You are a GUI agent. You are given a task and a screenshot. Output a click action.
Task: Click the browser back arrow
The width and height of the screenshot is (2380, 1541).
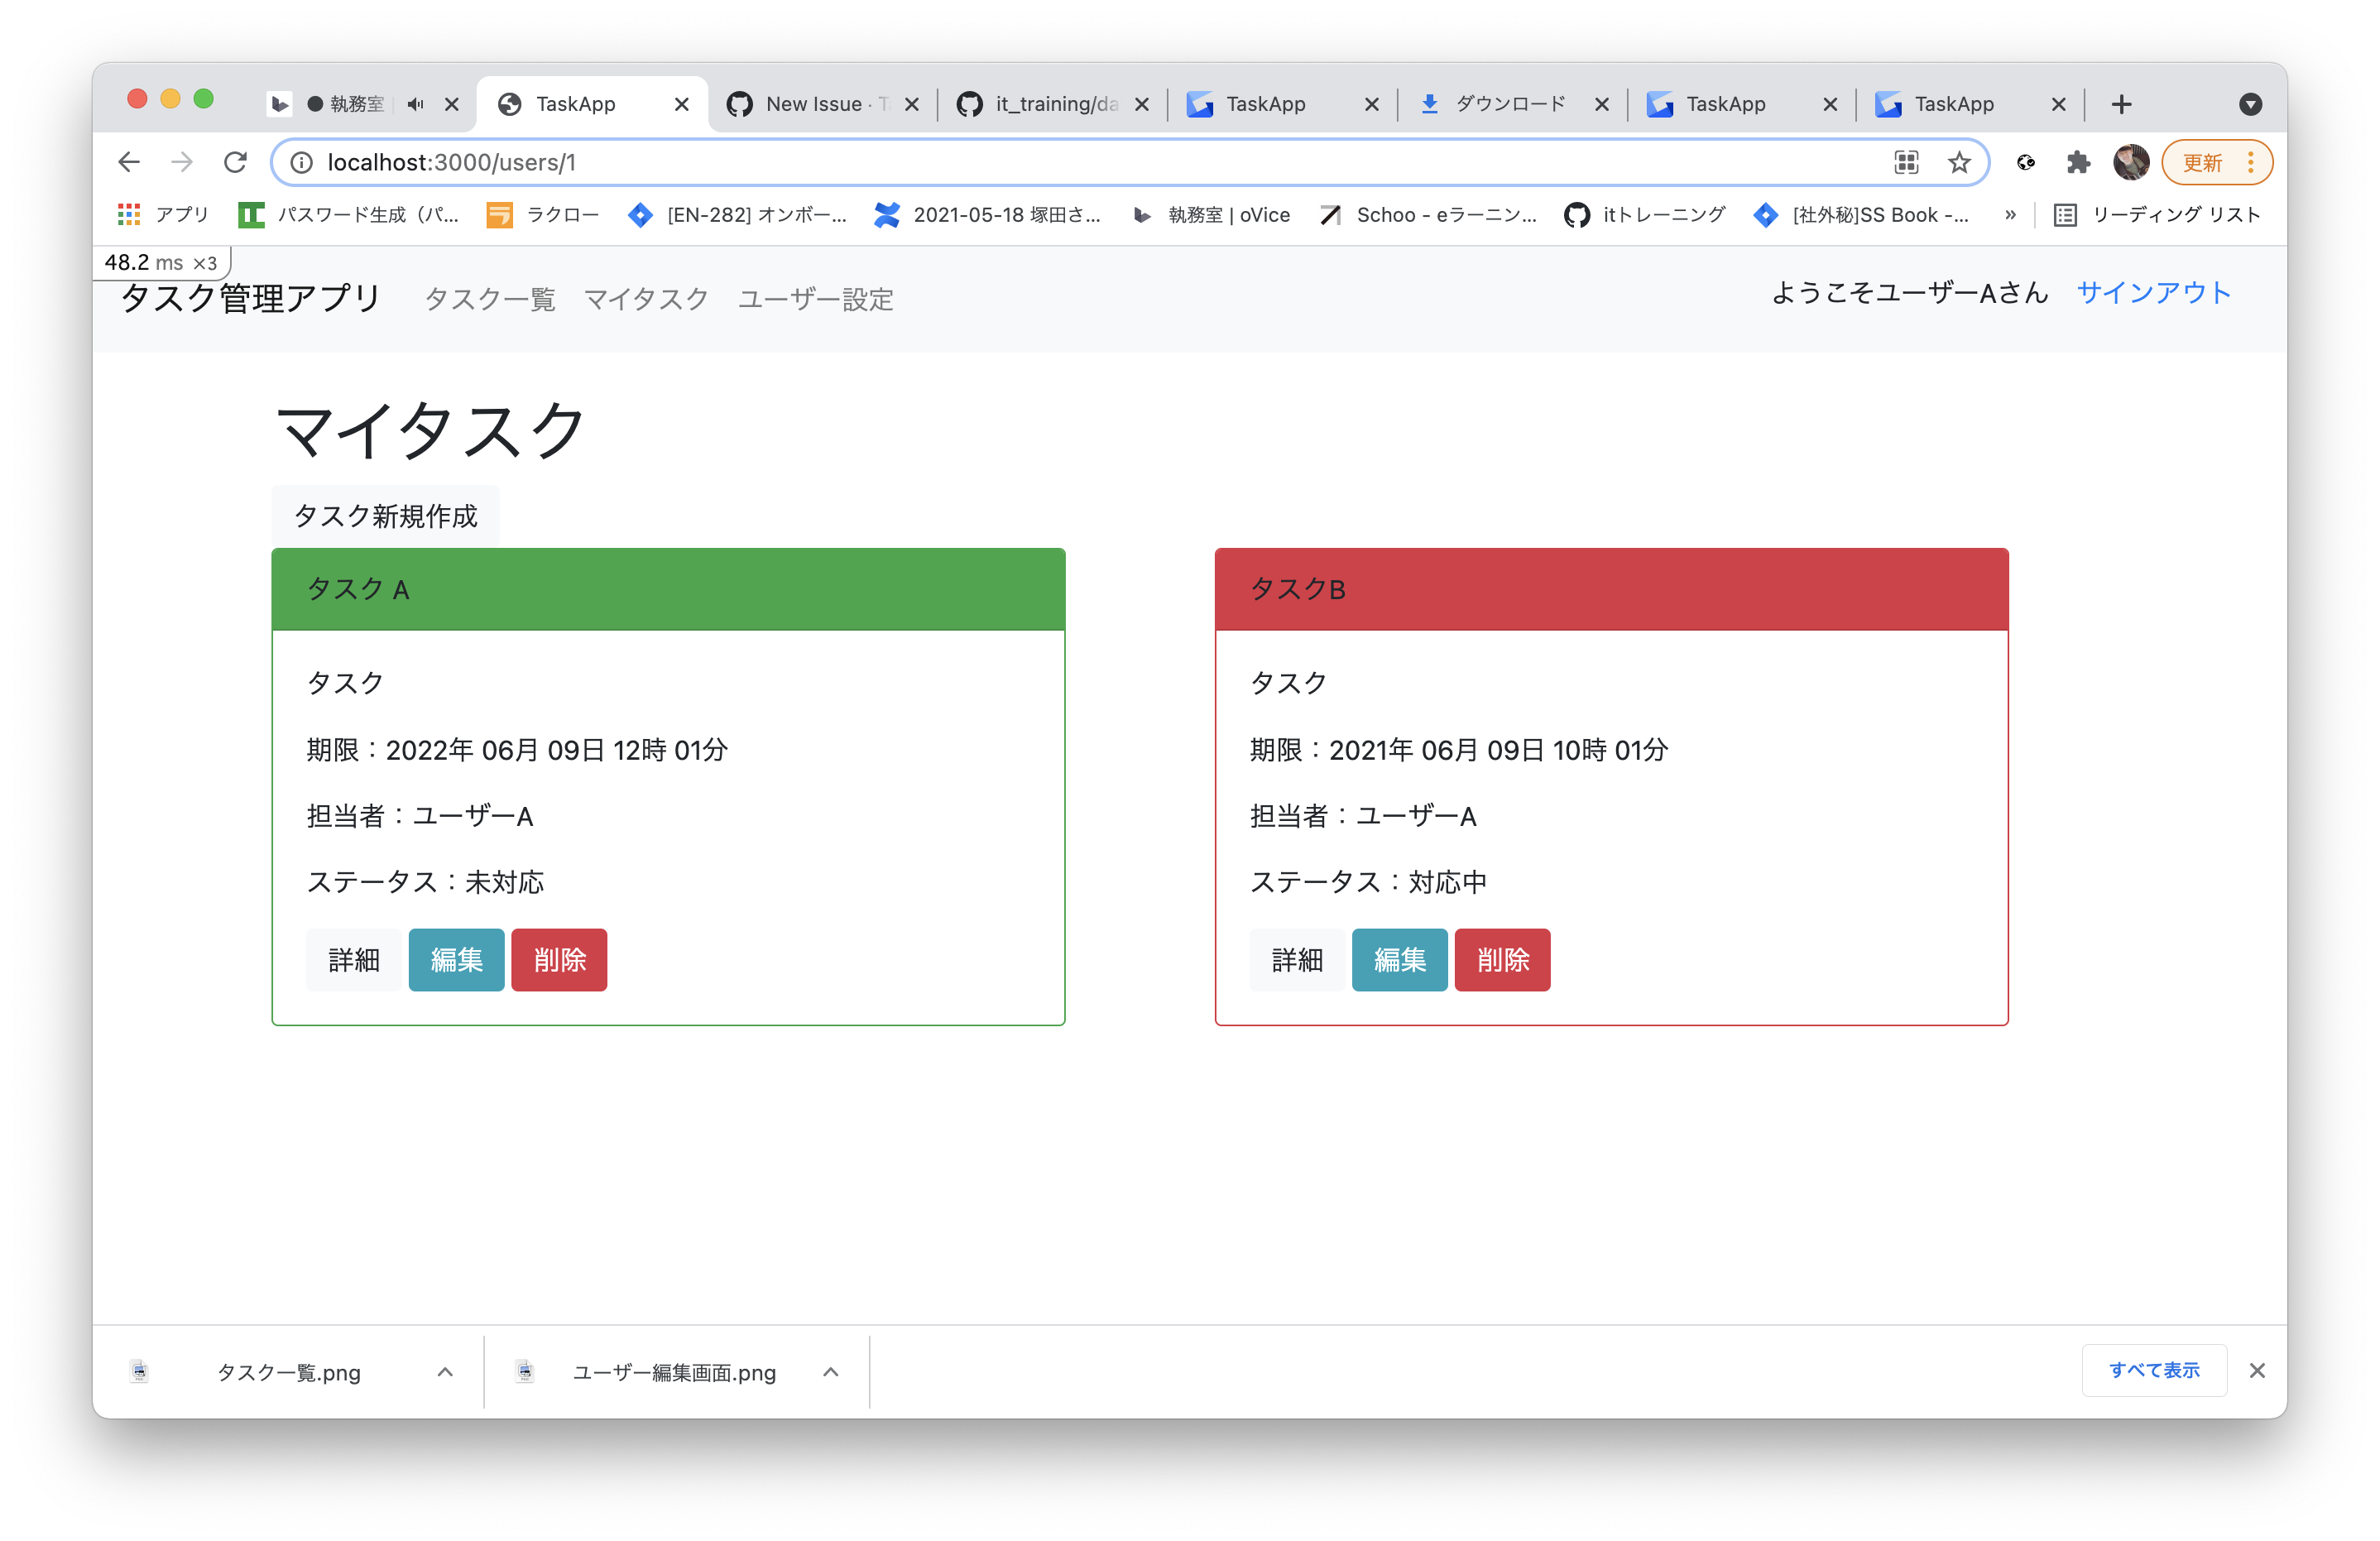coord(129,162)
